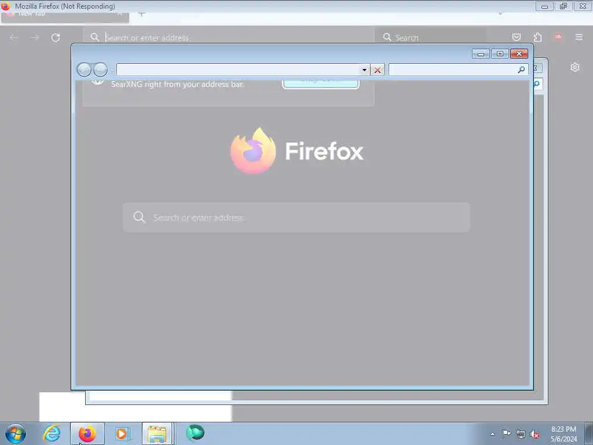
Task: Click the red X stop button
Action: click(377, 70)
